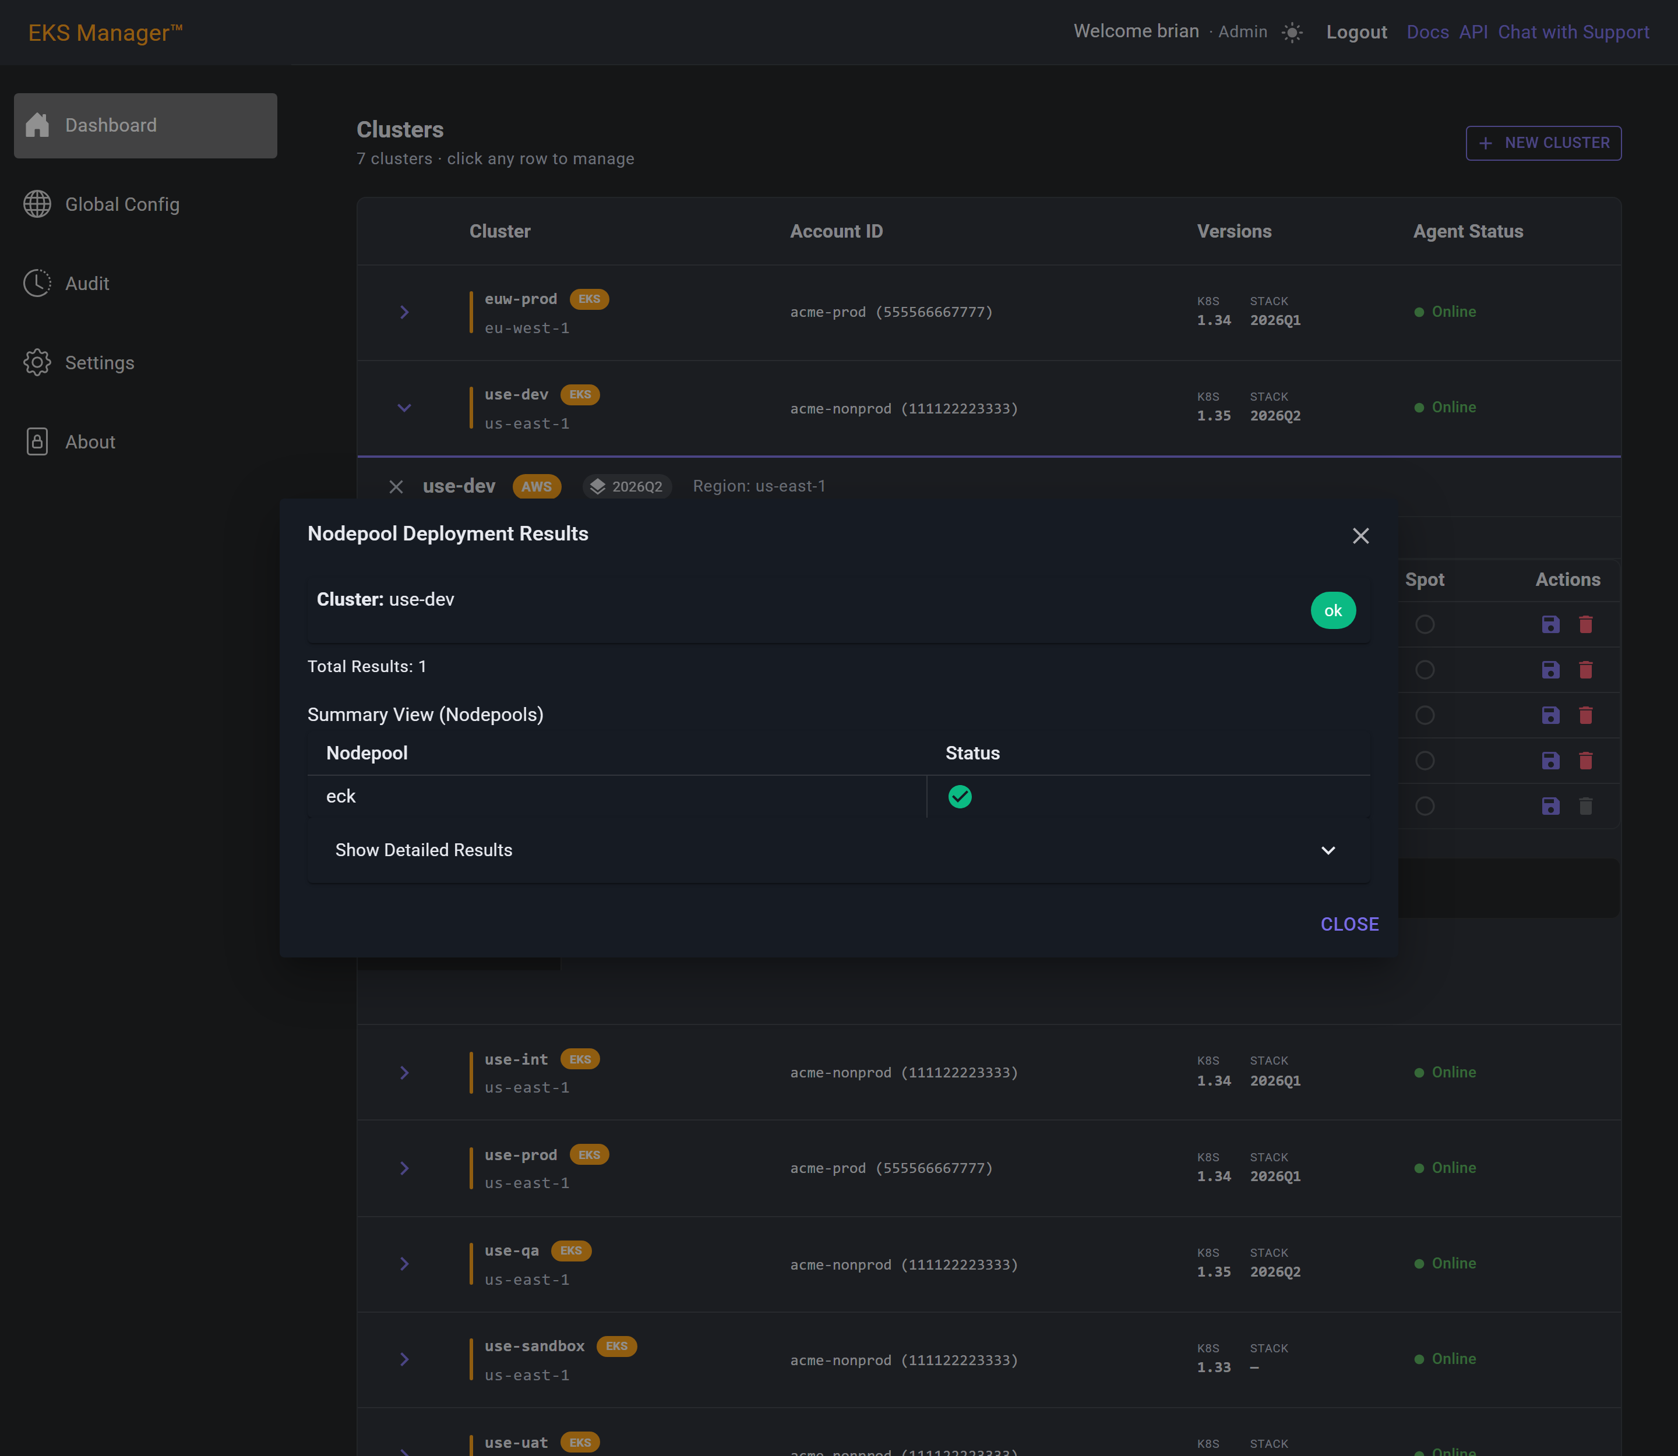The image size is (1678, 1456).
Task: Expand the use-prod cluster row chevron
Action: click(x=404, y=1168)
